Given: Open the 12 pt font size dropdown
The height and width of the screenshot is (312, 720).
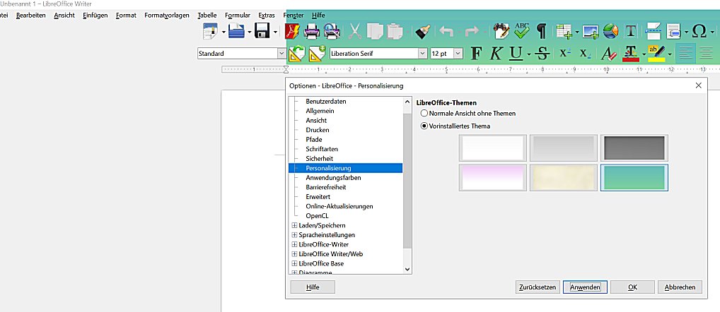Looking at the screenshot, I should (458, 54).
